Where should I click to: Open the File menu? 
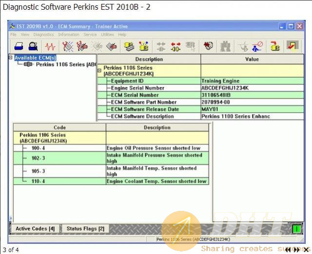[x=13, y=35]
